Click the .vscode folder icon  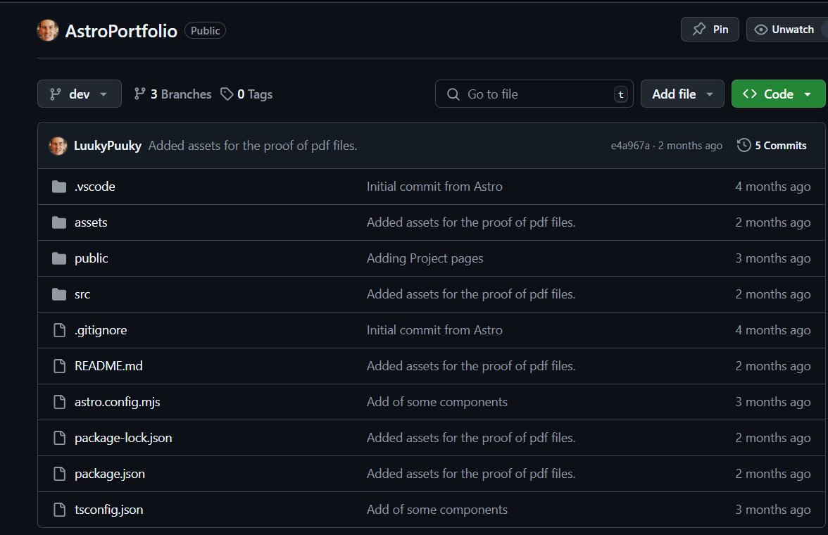click(59, 187)
